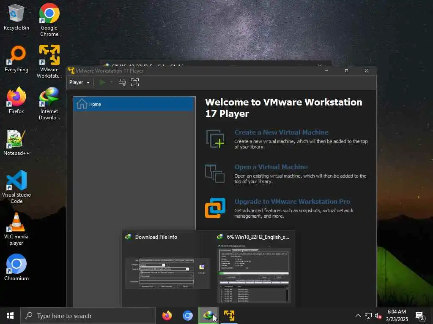Viewport: 433px width, 324px height.
Task: Select the Download File Info window preview
Action: click(x=167, y=268)
